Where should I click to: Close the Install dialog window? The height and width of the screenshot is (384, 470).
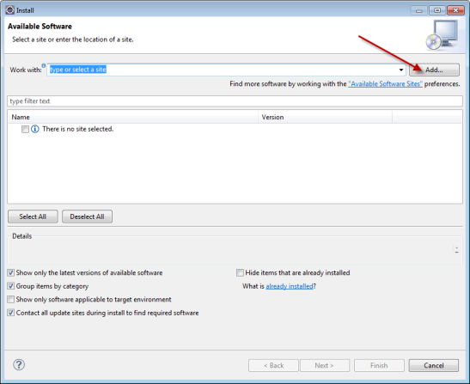click(455, 10)
